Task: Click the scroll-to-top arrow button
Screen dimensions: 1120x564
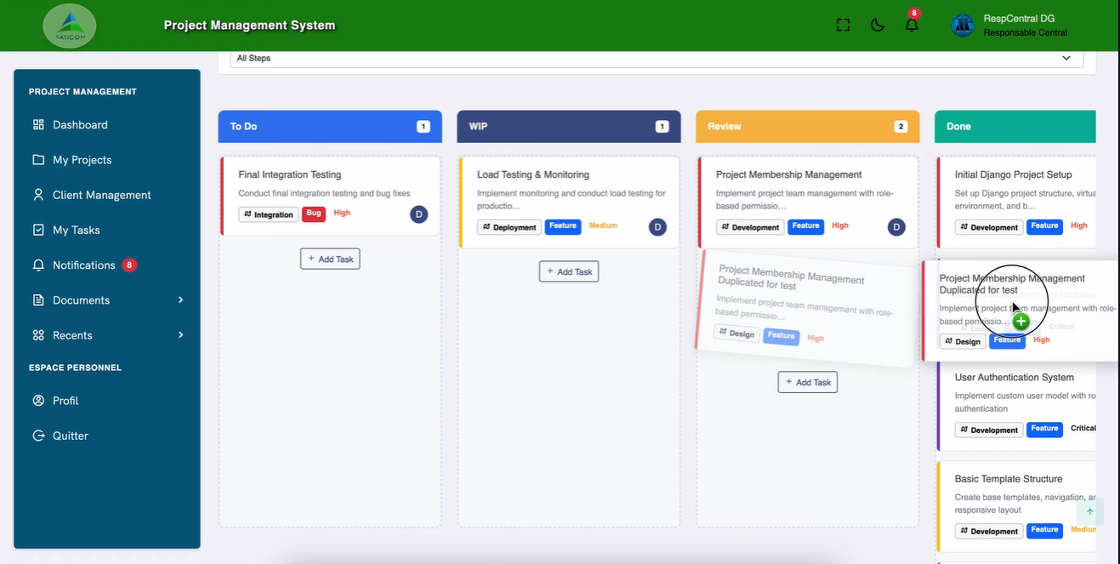Action: click(x=1089, y=512)
